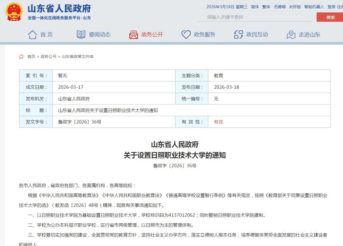Click the national emblem logo

14,12
